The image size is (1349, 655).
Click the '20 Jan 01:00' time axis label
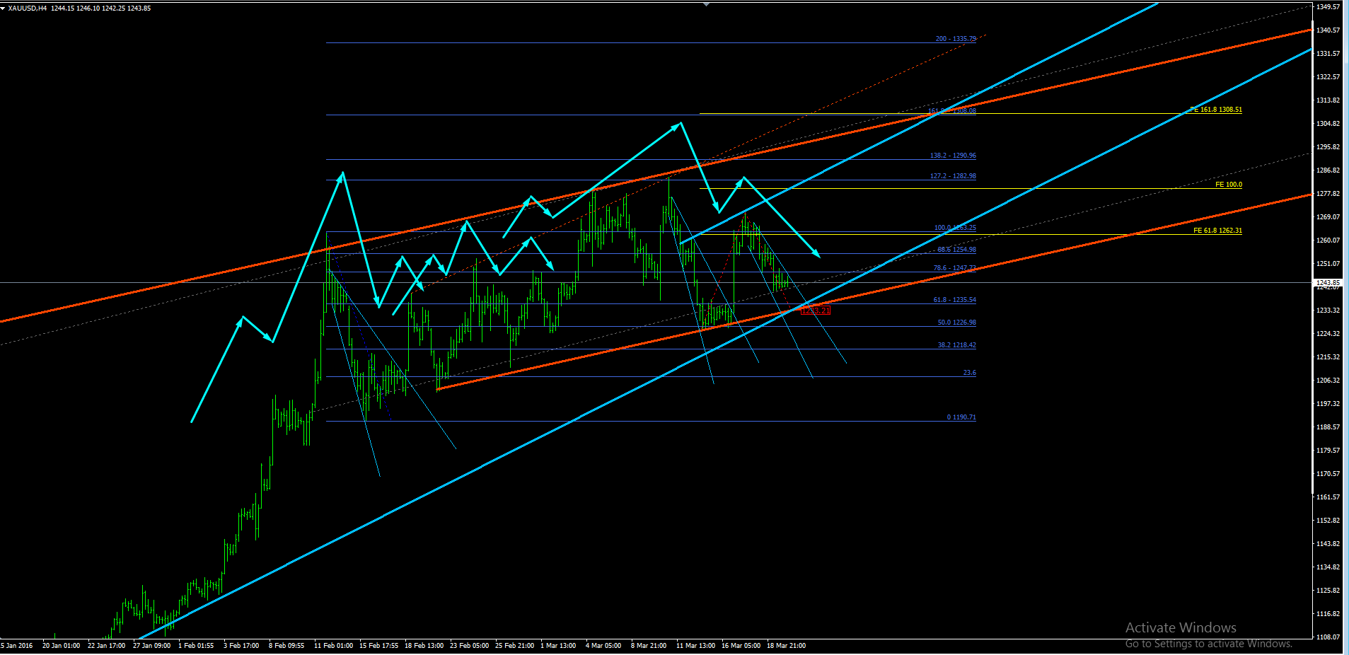coord(61,646)
